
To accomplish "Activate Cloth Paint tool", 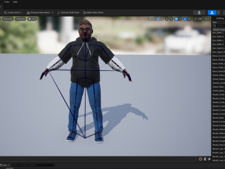I will point(68,13).
